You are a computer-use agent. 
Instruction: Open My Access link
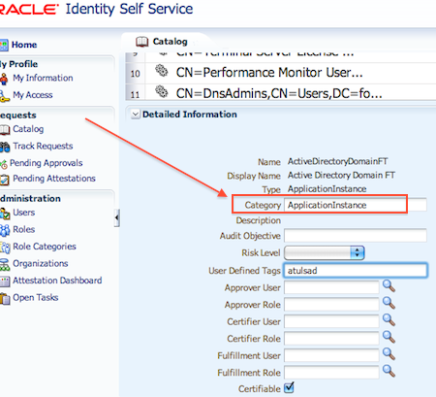pos(33,95)
